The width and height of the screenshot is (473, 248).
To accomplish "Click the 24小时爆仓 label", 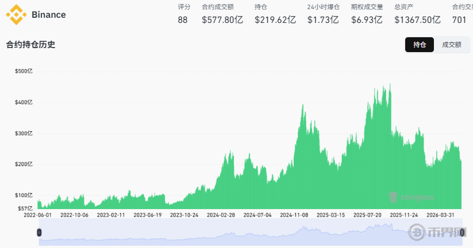I will coord(324,7).
